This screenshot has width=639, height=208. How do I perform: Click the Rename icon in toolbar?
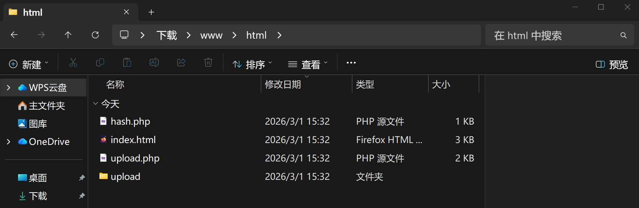click(x=154, y=63)
